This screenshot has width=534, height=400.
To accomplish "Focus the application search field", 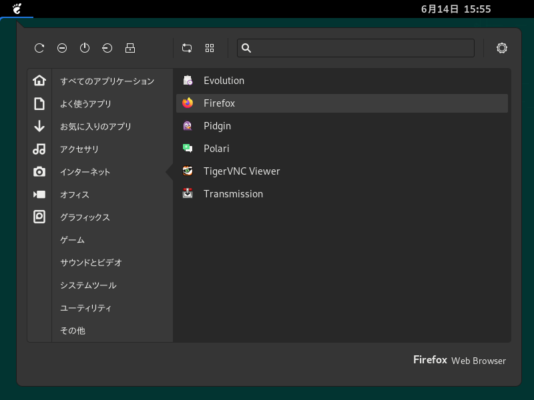I will [356, 48].
